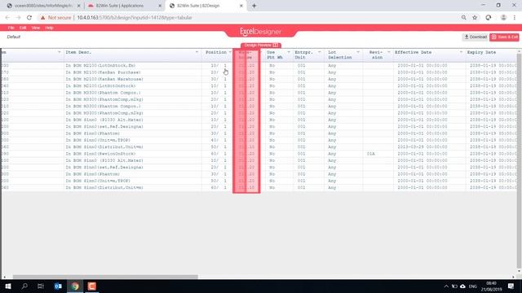Open the Help menu
The width and height of the screenshot is (522, 293).
[49, 28]
